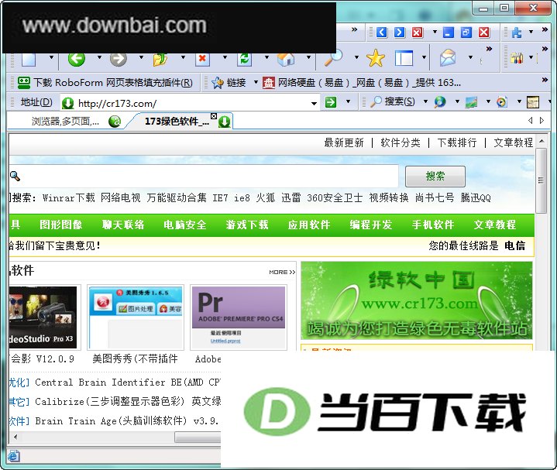This screenshot has height=470, width=557.
Task: Open the 电脑安全 category menu
Action: [x=184, y=225]
